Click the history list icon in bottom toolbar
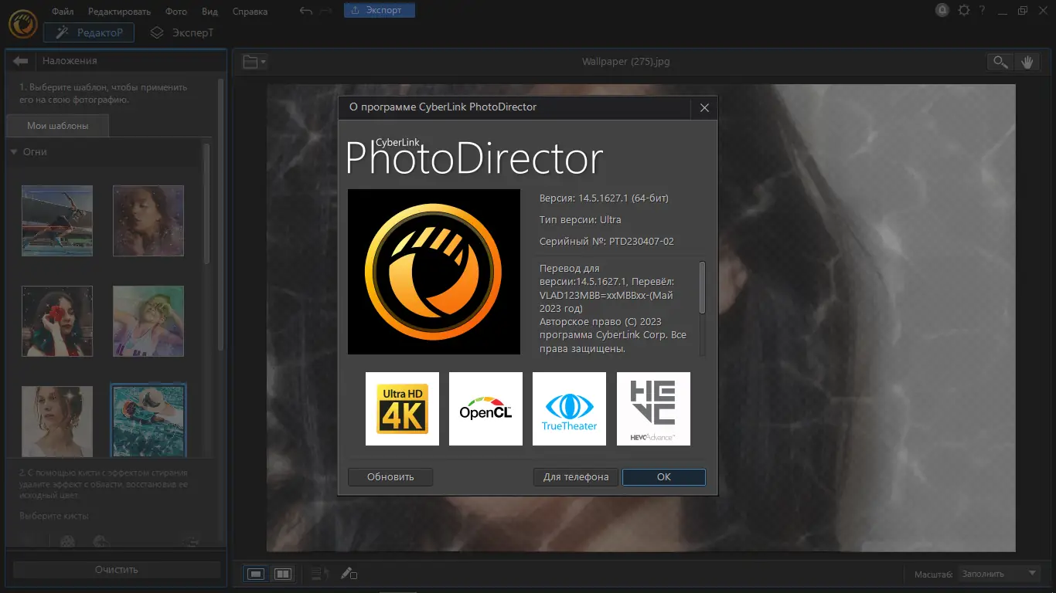 [x=319, y=574]
